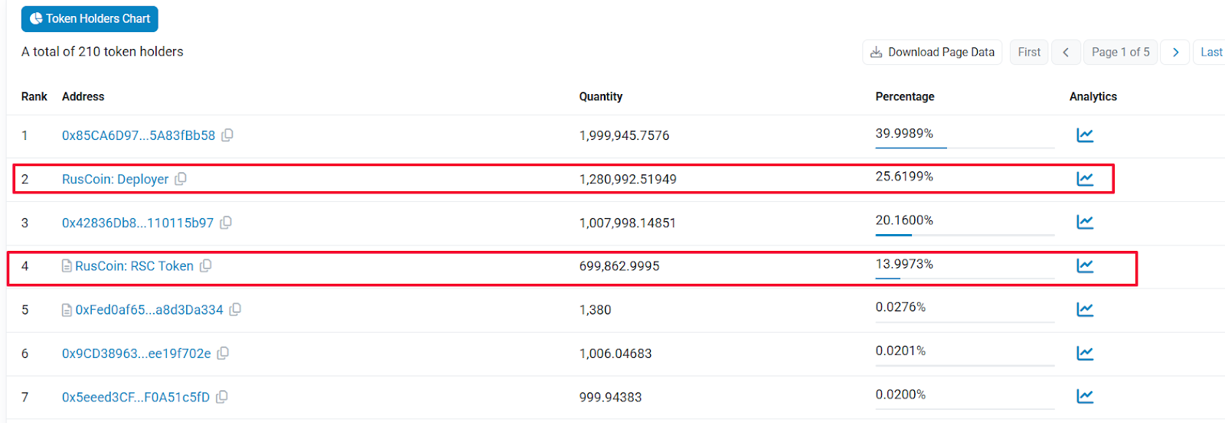Select quantity 1,007,998.14851
This screenshot has width=1225, height=423.
(628, 223)
